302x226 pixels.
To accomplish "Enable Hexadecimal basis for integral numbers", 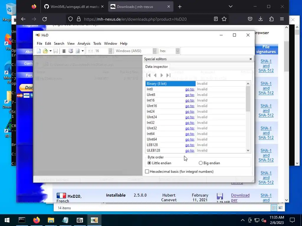I will click(179, 172).
